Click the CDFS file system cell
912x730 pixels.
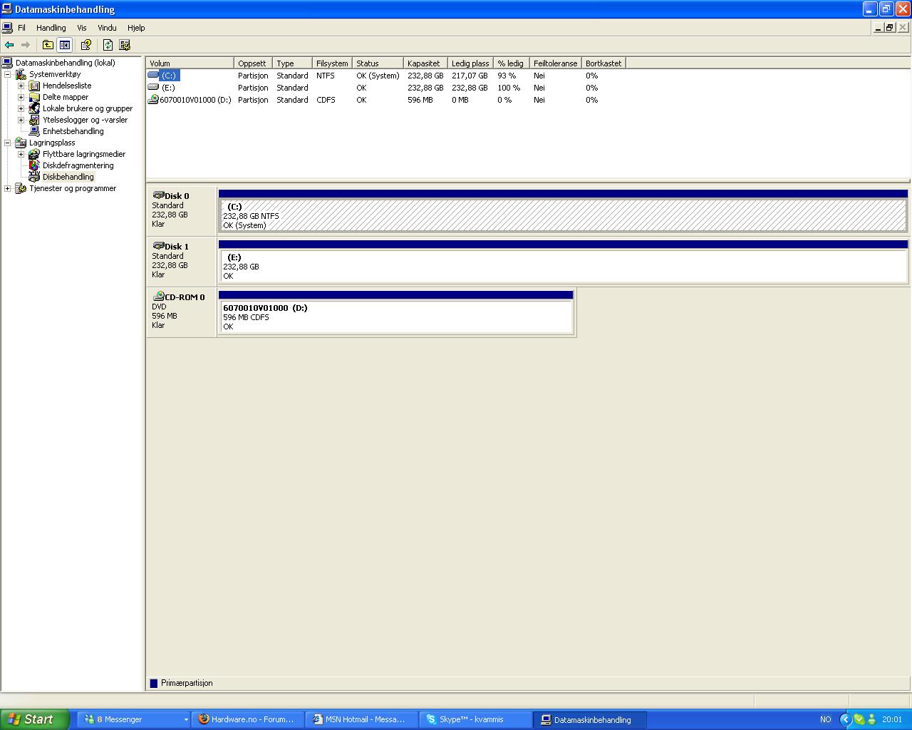pyautogui.click(x=326, y=100)
